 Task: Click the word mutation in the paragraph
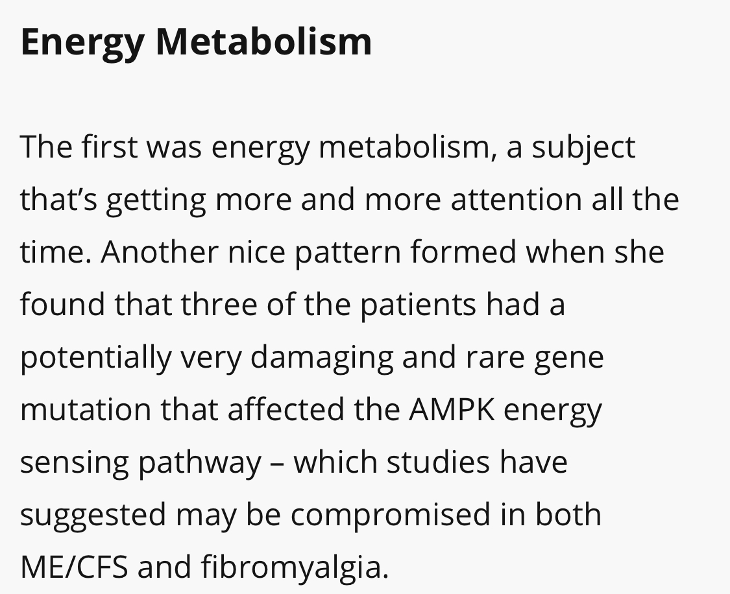[x=86, y=410]
